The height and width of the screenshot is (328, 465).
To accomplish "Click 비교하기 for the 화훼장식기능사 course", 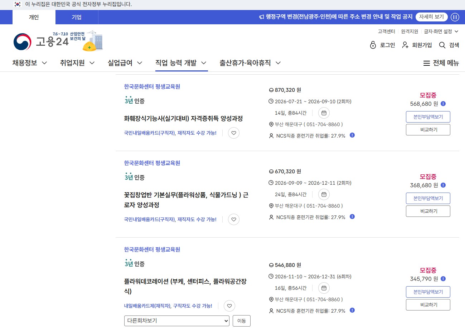I will pos(428,130).
